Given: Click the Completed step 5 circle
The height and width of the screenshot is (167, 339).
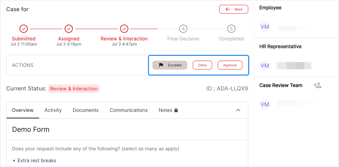Looking at the screenshot, I should [231, 29].
